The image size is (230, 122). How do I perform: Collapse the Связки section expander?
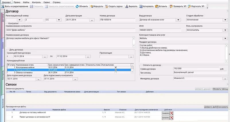pyautogui.click(x=228, y=84)
